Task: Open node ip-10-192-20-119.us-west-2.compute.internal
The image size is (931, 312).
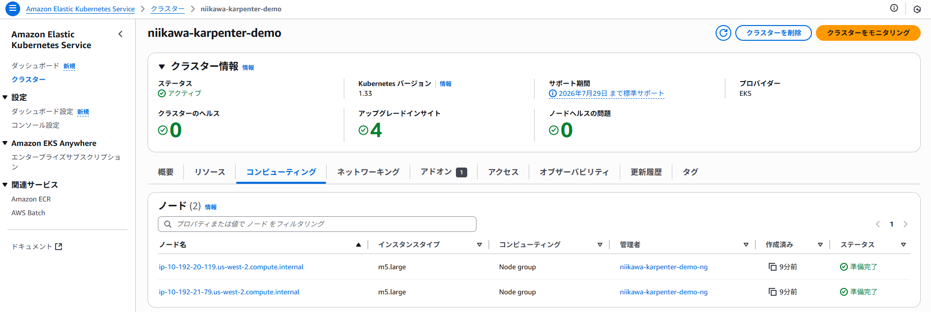Action: [x=231, y=267]
